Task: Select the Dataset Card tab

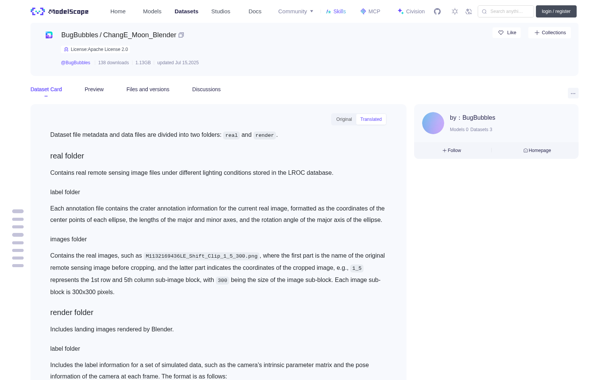Action: [x=46, y=89]
